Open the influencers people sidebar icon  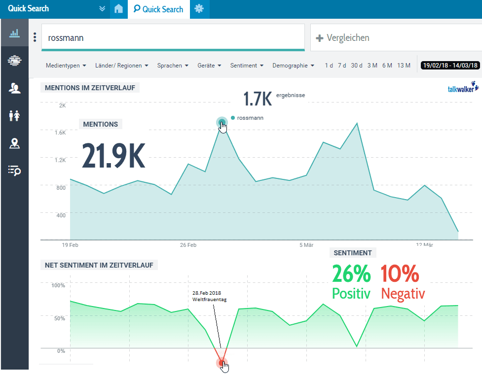(x=14, y=88)
